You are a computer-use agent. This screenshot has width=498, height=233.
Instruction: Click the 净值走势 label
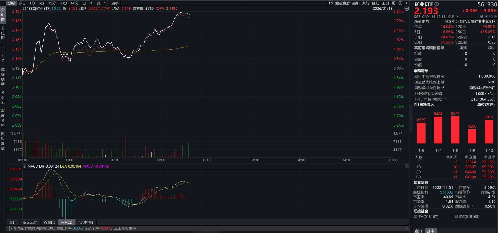tap(422, 22)
